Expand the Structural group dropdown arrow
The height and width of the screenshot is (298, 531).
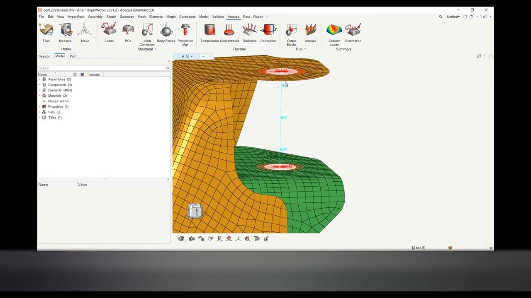(156, 49)
